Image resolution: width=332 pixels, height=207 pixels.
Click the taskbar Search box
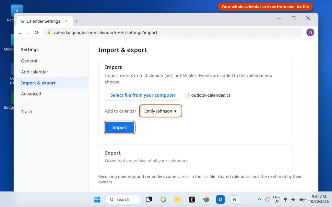point(123,199)
